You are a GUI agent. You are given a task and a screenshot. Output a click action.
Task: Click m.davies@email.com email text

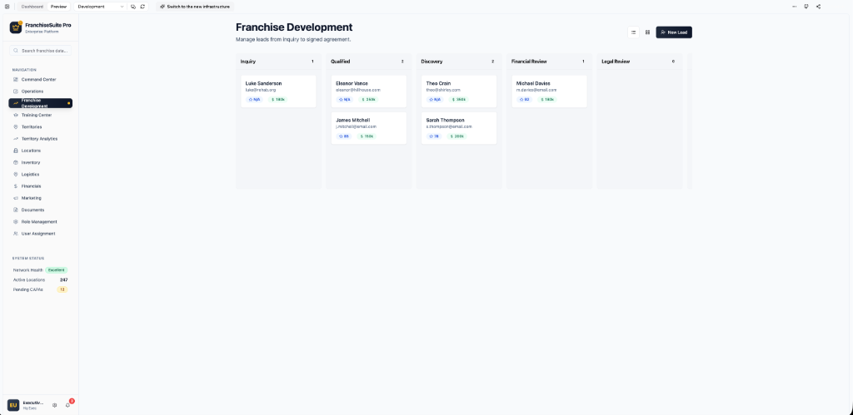536,90
